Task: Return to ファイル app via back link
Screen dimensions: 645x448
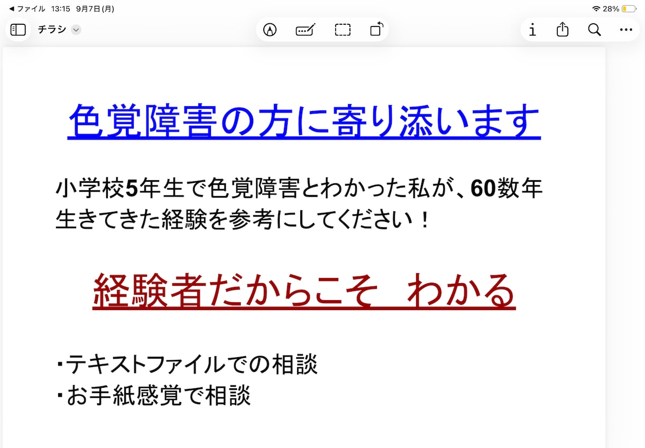Action: pos(27,9)
